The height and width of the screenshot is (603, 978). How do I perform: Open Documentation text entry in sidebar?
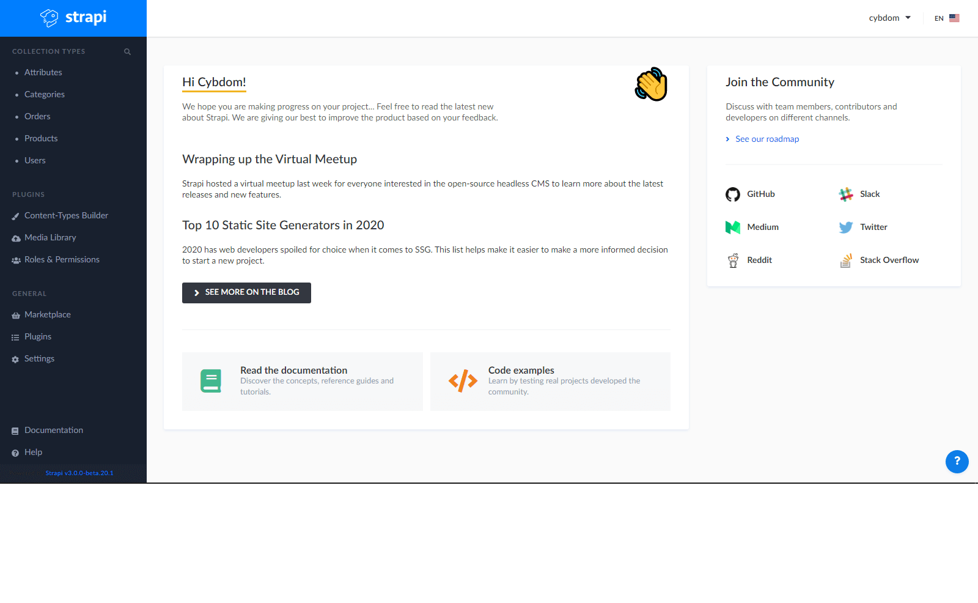coord(54,430)
